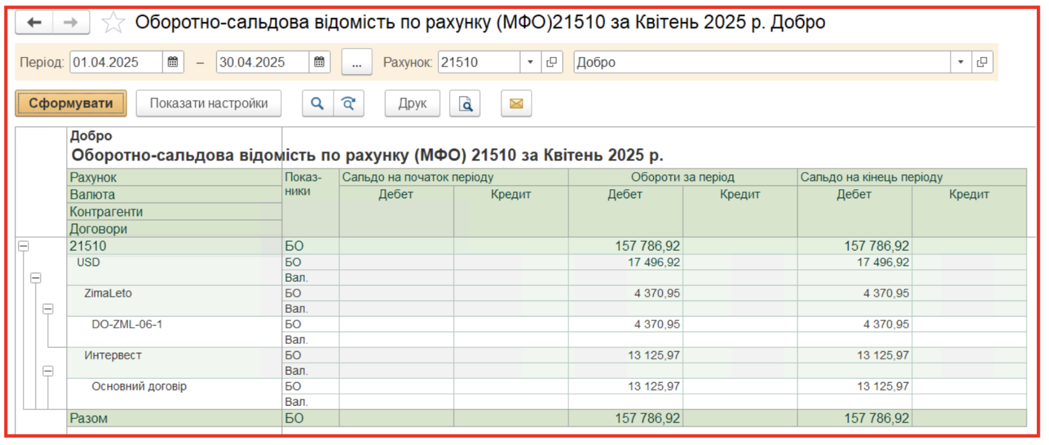Collapse the ZimaLeto contractor group
The width and height of the screenshot is (1049, 445).
[x=48, y=309]
